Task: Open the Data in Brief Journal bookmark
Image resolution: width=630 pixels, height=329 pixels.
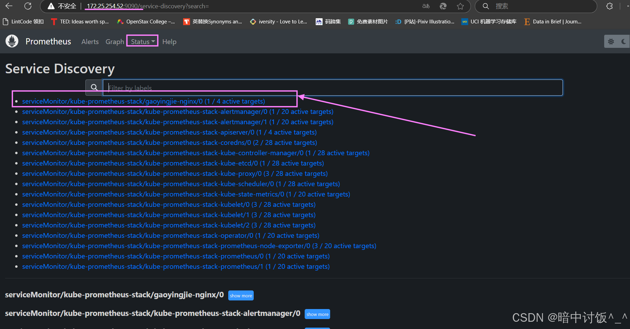Action: (x=553, y=22)
